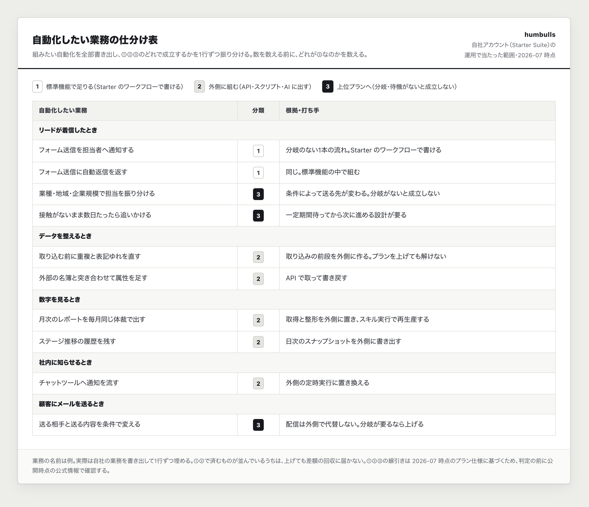
Task: Click badge 2 in the 月次のレポート row
Action: click(x=258, y=320)
